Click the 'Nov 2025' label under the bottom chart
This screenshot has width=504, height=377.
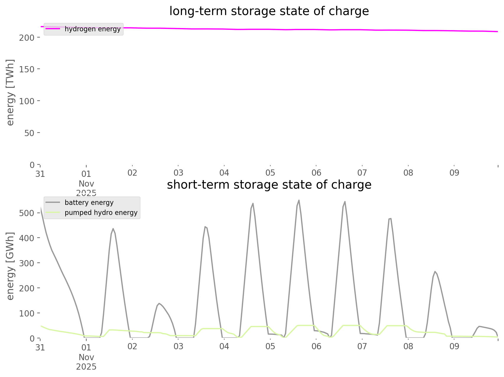coord(86,362)
